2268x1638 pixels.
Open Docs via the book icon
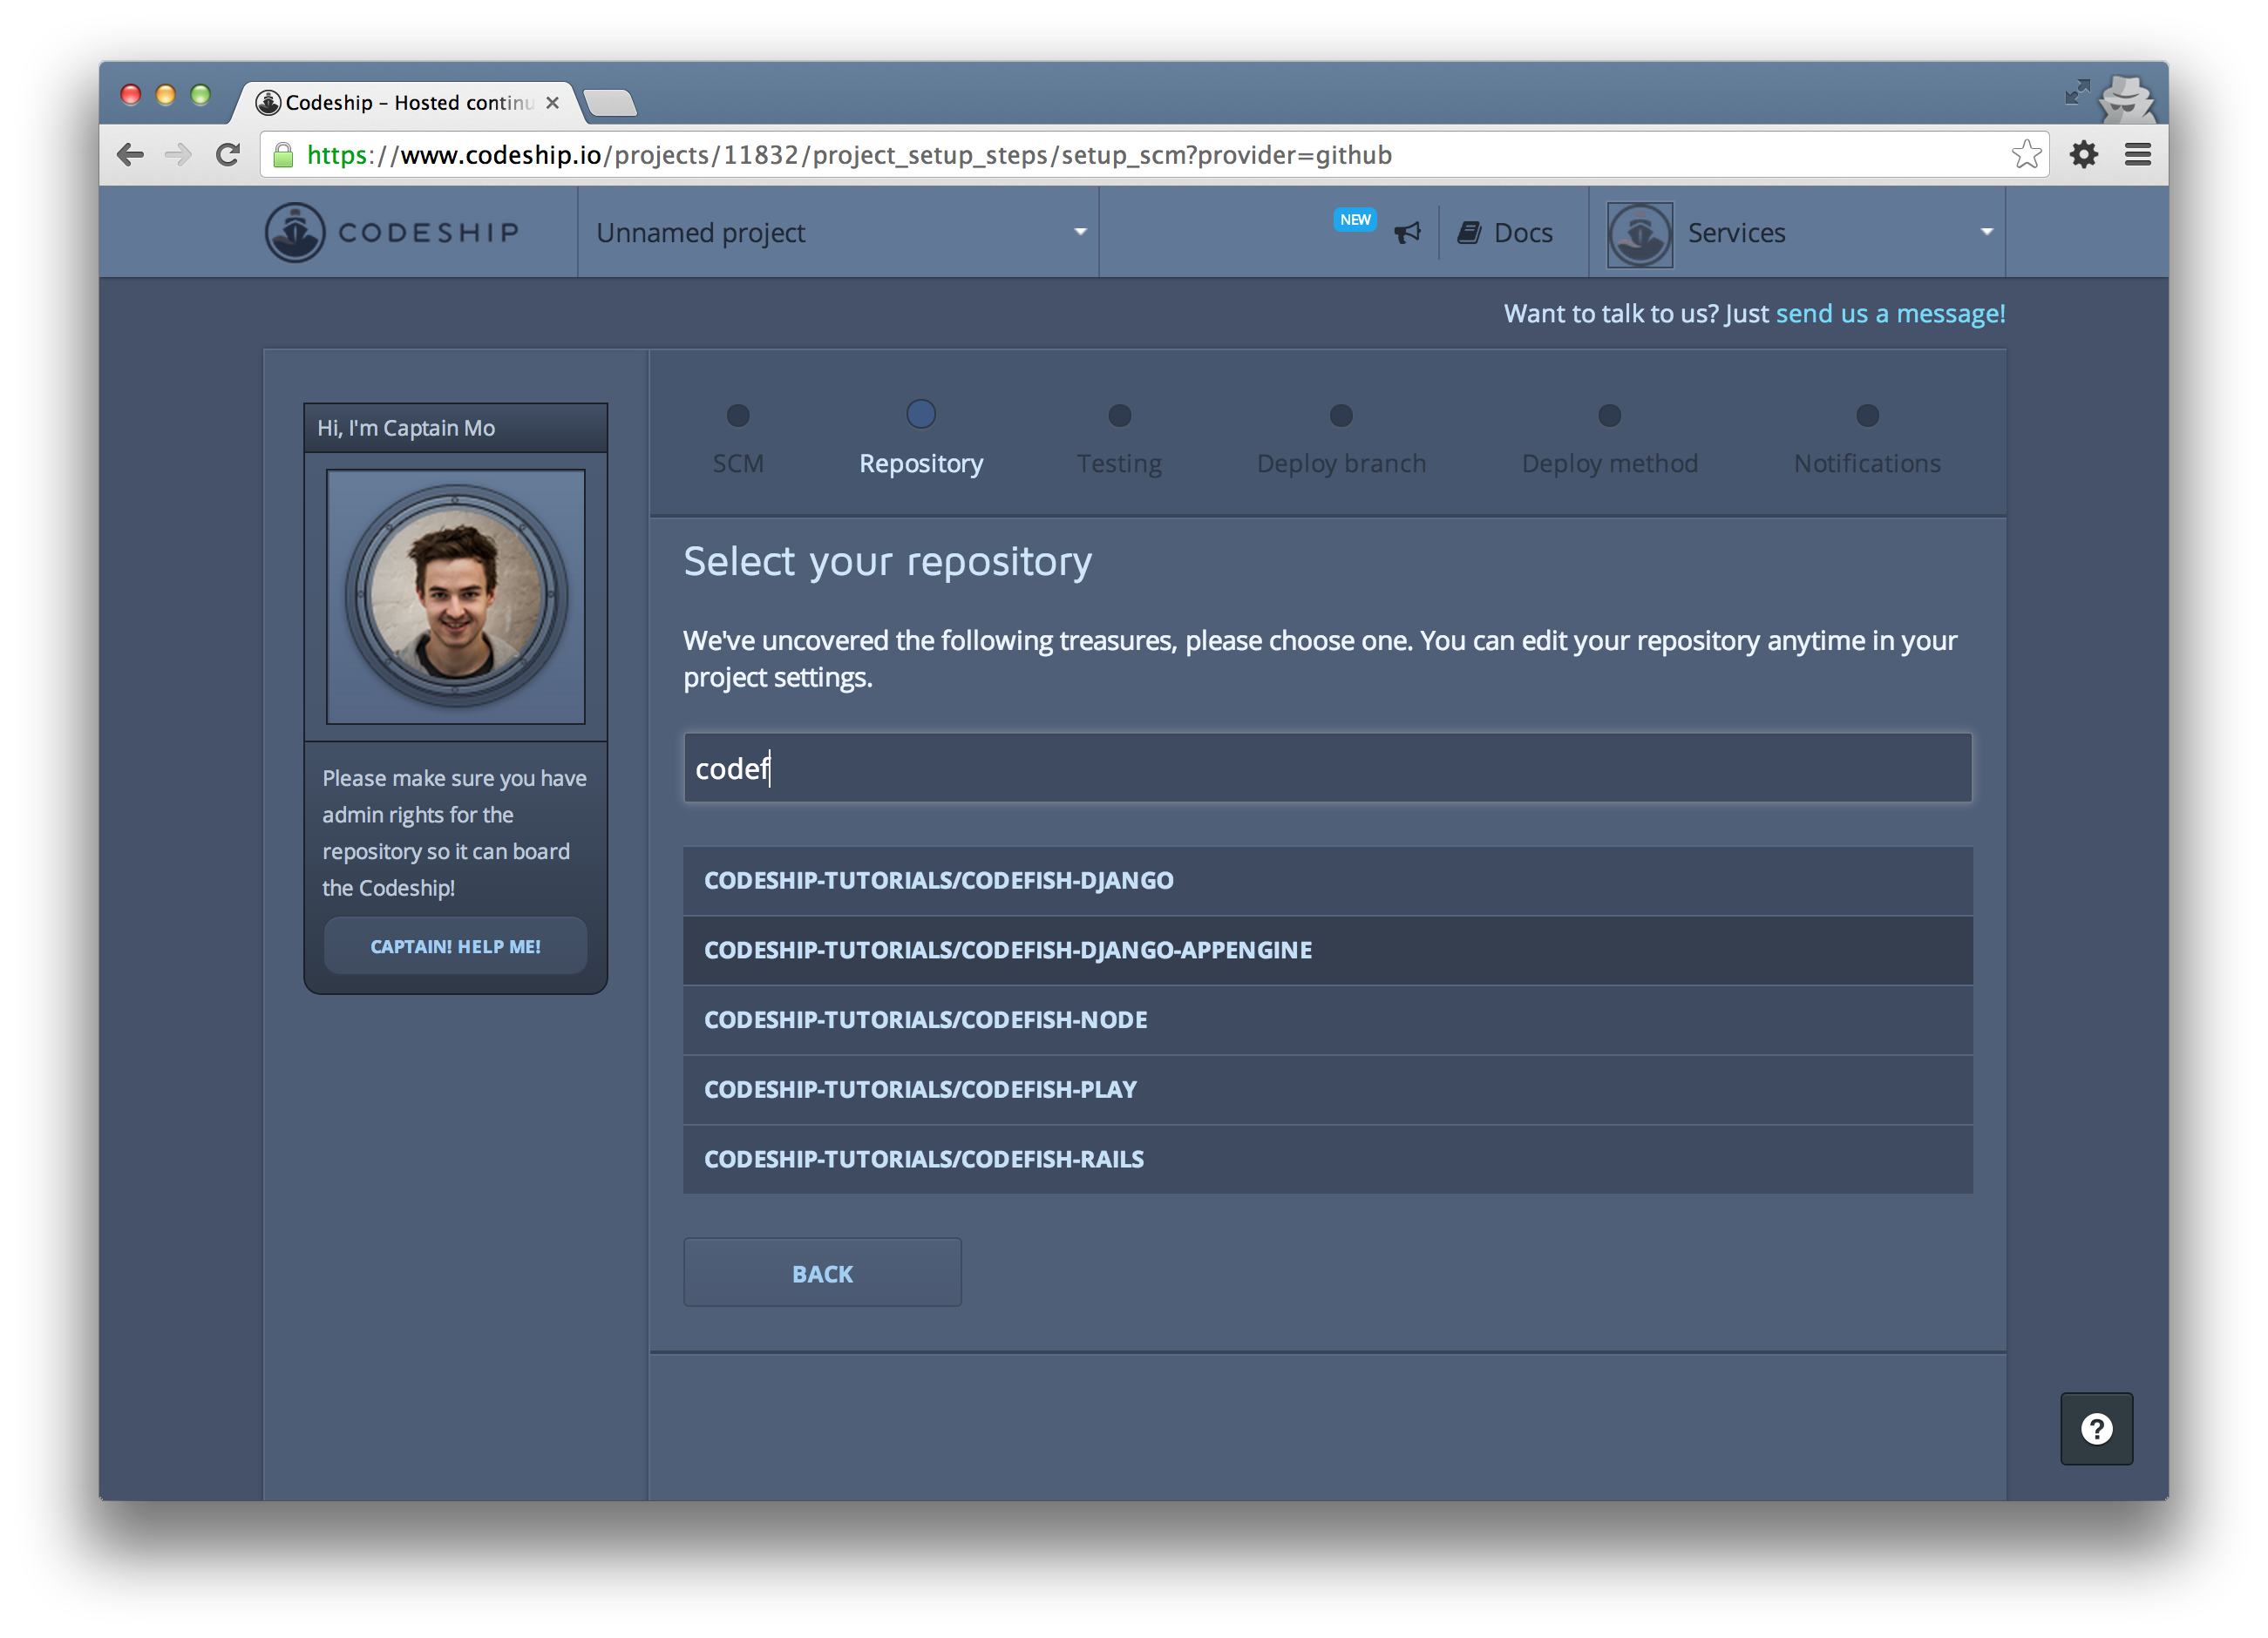pyautogui.click(x=1469, y=233)
